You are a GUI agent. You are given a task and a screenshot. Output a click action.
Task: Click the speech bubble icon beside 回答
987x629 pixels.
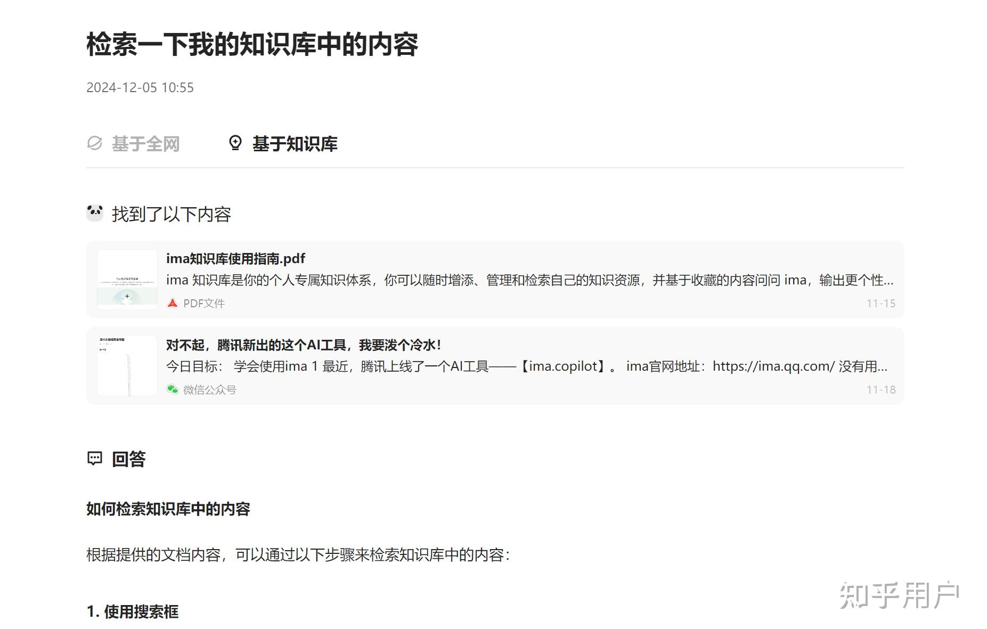coord(94,459)
